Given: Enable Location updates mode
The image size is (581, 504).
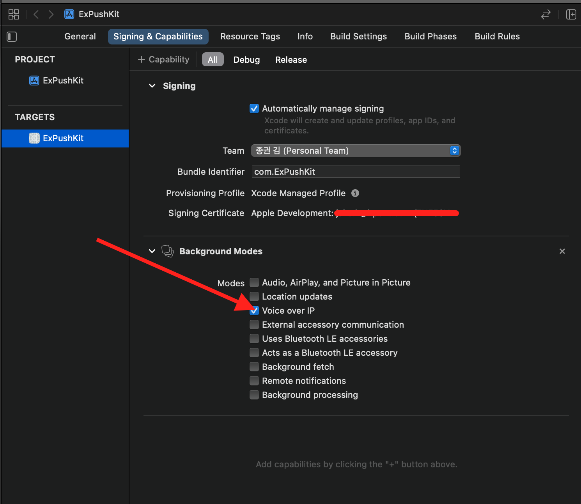Looking at the screenshot, I should click(254, 296).
